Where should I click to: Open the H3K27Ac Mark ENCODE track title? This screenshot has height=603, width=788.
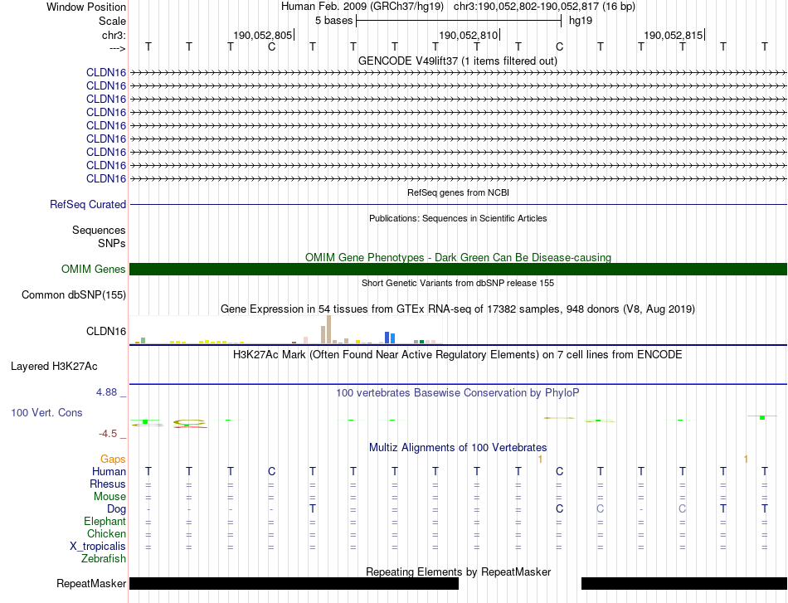coord(457,355)
